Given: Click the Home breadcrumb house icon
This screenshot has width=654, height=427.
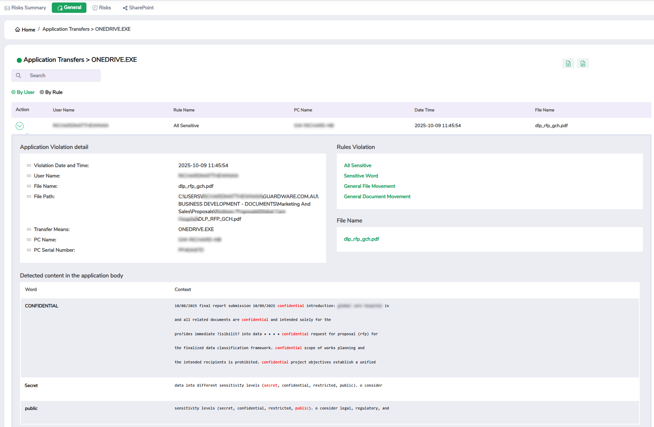Looking at the screenshot, I should click(18, 30).
